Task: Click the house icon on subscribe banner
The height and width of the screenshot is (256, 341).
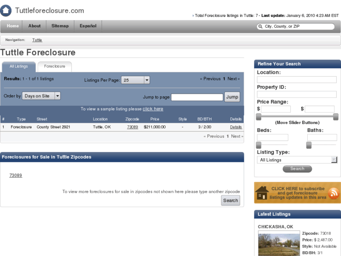Action: (262, 193)
